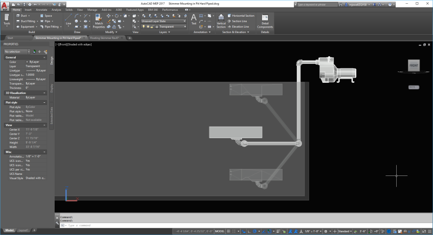
Task: Click the viewport label [Shaded with edges]
Action: click(80, 44)
